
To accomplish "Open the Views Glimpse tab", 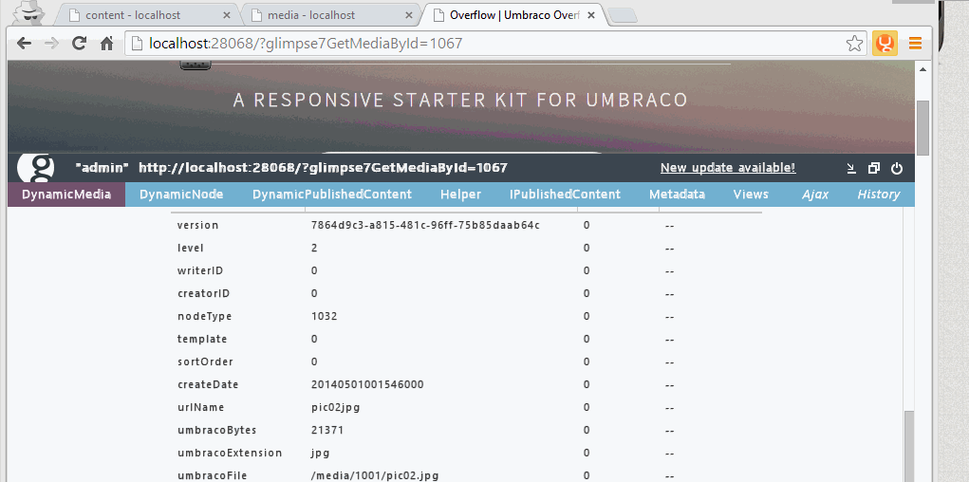I will point(751,195).
